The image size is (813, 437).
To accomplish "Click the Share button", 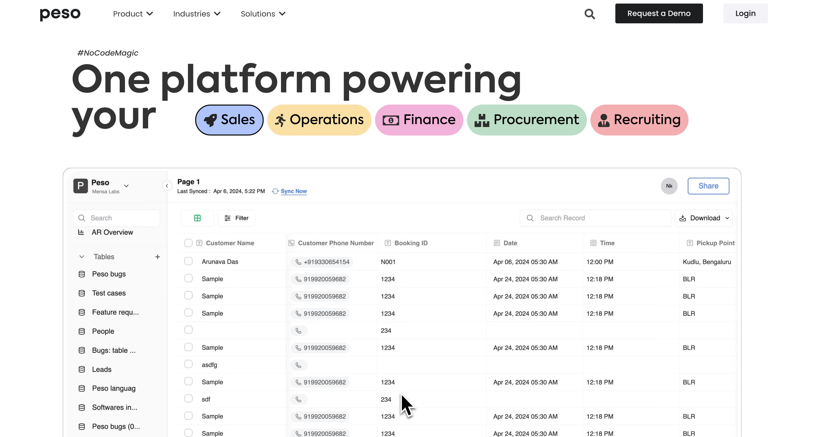I will [709, 186].
